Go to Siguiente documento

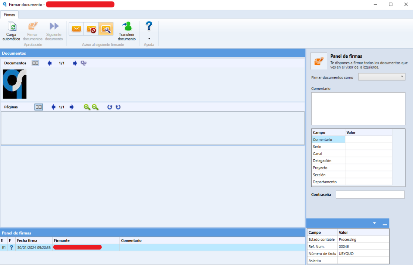point(54,31)
